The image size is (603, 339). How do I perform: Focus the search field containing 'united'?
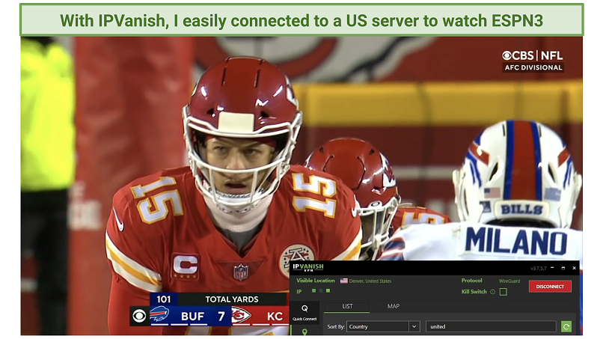pos(491,327)
